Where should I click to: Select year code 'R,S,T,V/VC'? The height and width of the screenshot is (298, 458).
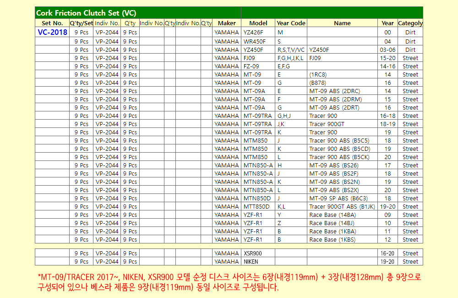click(x=291, y=50)
